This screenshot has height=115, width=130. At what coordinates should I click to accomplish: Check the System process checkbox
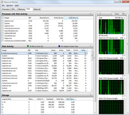click(3, 23)
